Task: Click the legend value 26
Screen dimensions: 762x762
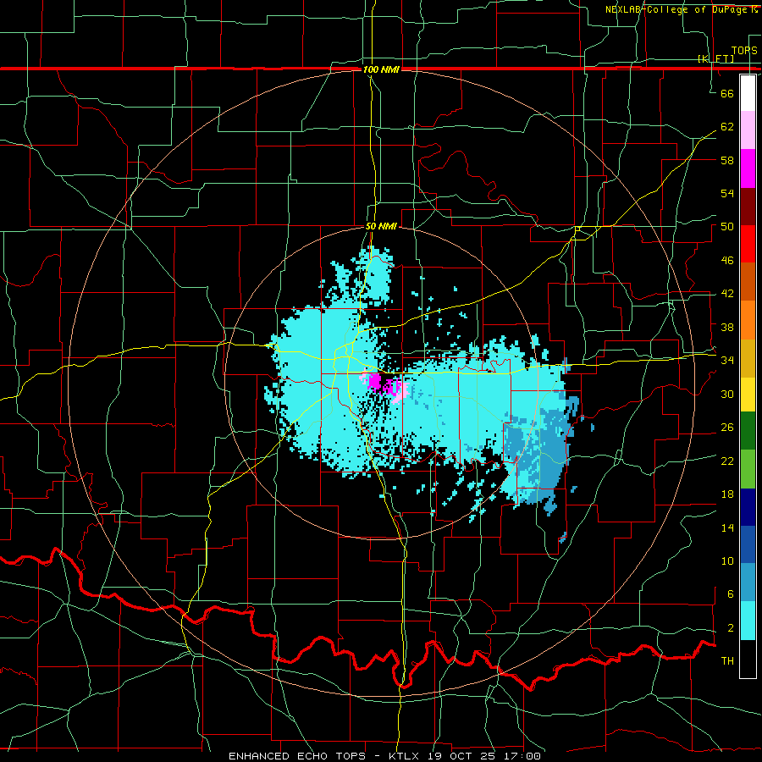Action: pyautogui.click(x=727, y=428)
